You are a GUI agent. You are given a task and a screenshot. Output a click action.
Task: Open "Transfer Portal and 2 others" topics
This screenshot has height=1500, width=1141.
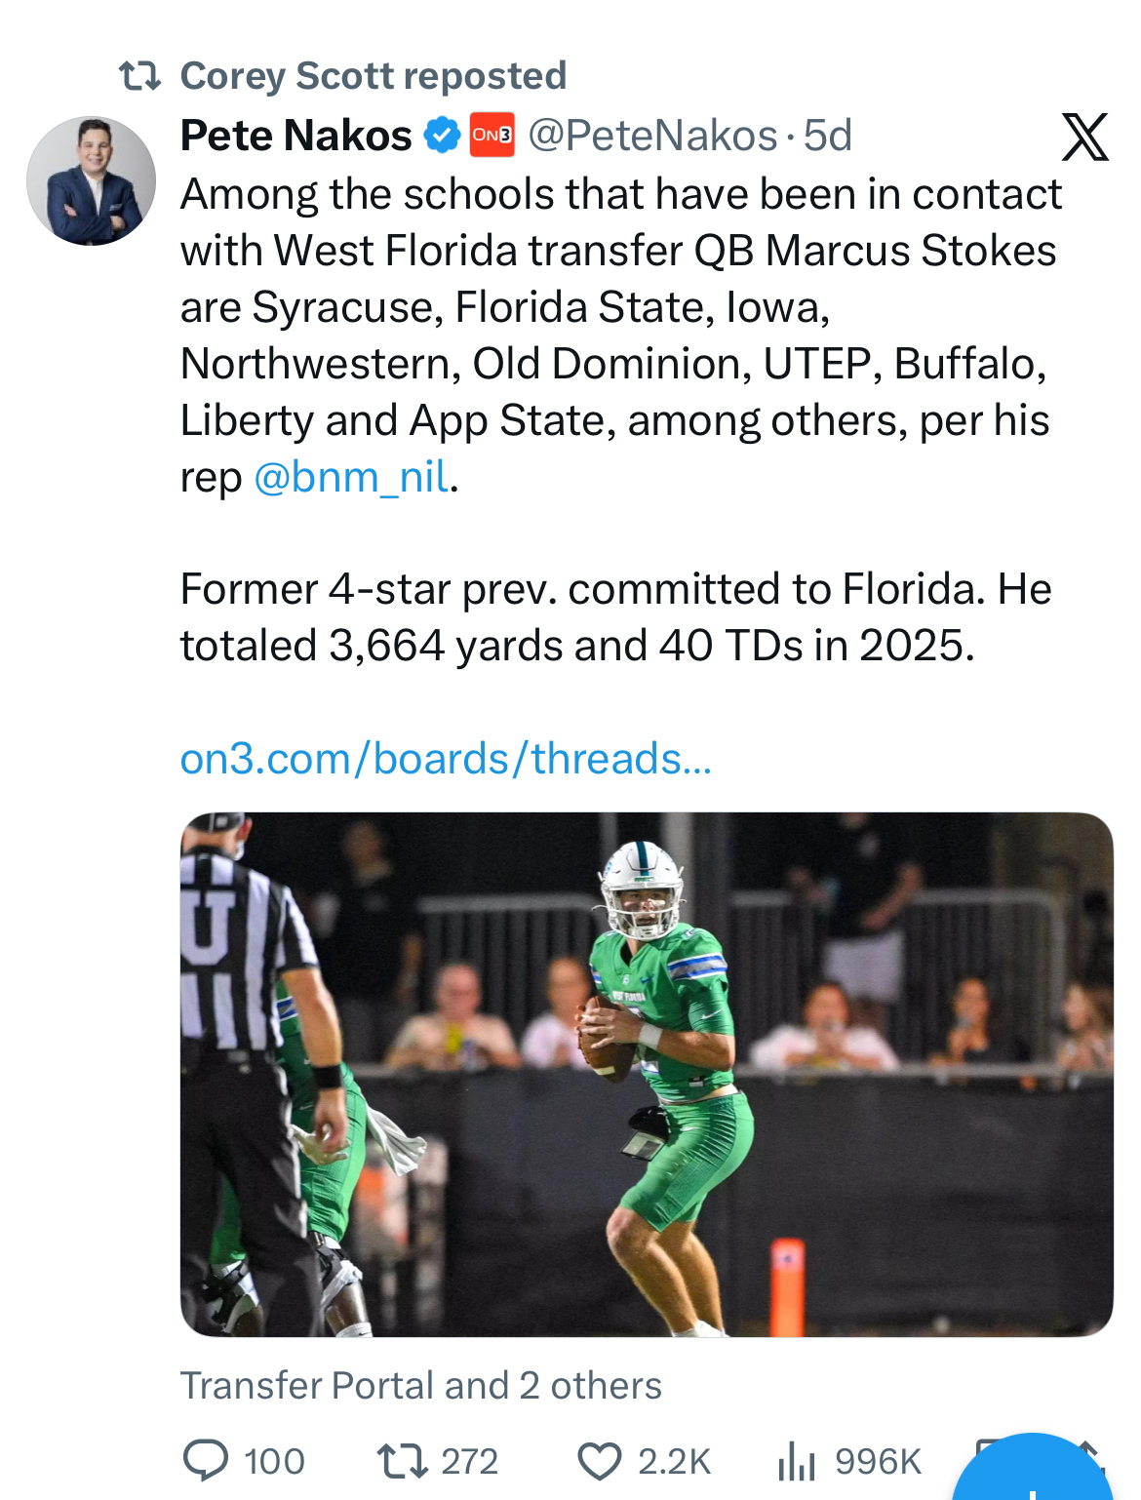click(420, 1386)
